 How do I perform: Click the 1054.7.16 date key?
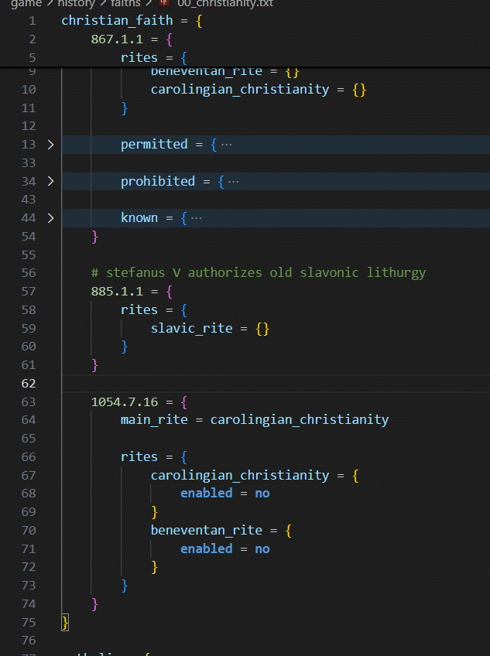(125, 402)
